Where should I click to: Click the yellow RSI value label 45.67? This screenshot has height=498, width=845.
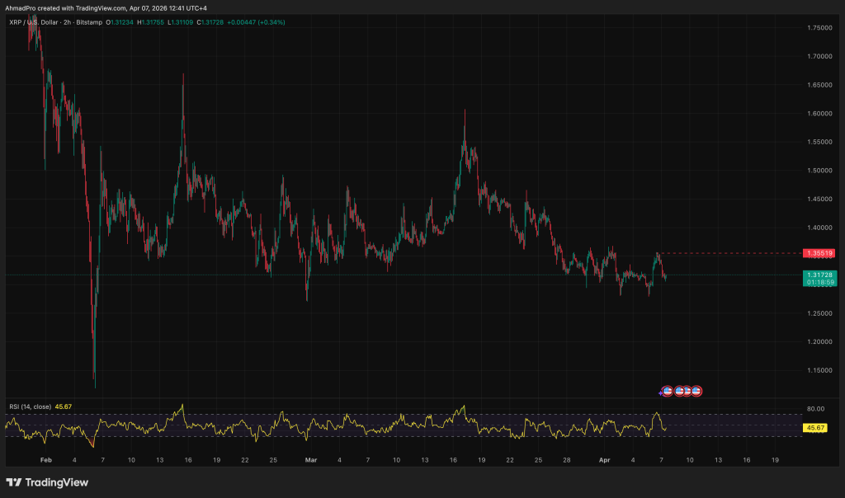click(815, 428)
